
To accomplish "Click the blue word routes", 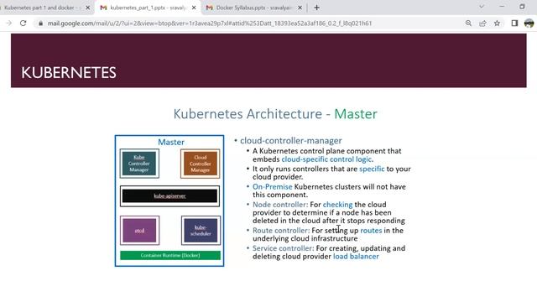I will [371, 231].
